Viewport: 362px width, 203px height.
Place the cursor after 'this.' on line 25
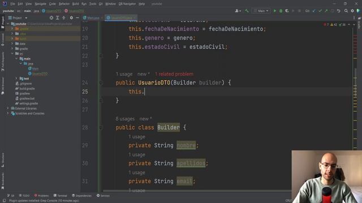(x=145, y=91)
